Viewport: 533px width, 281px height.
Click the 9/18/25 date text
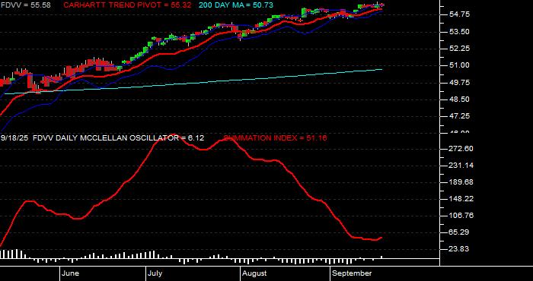(x=15, y=138)
